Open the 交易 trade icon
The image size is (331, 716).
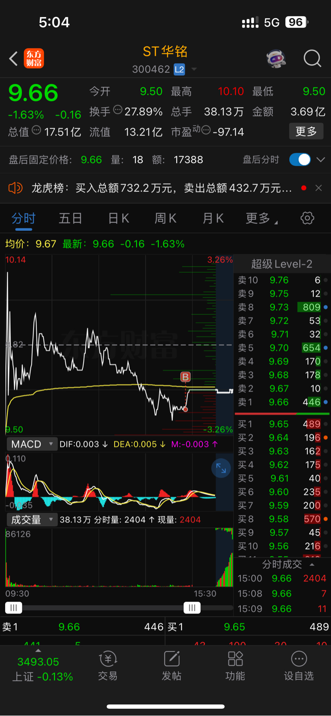pyautogui.click(x=107, y=666)
